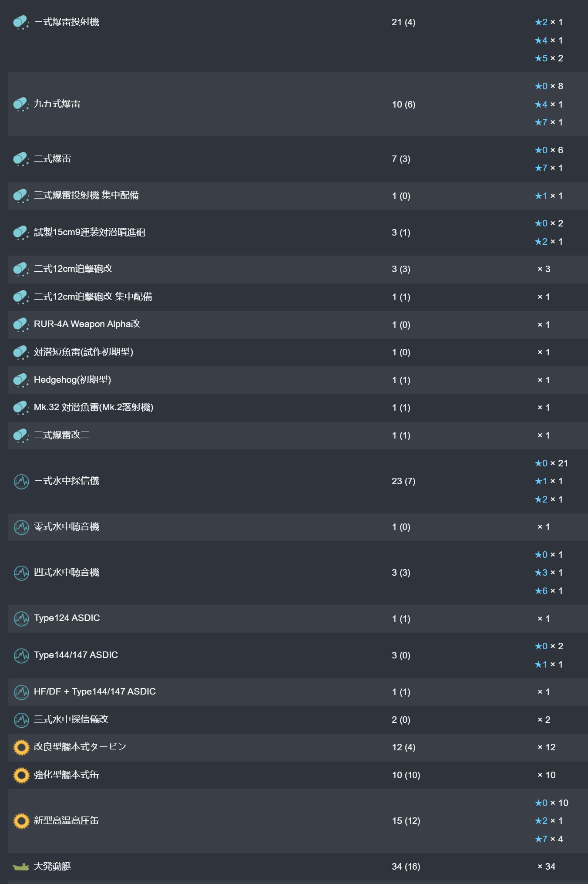
Task: Click the 四式水中聴音機 equipment name
Action: [67, 573]
